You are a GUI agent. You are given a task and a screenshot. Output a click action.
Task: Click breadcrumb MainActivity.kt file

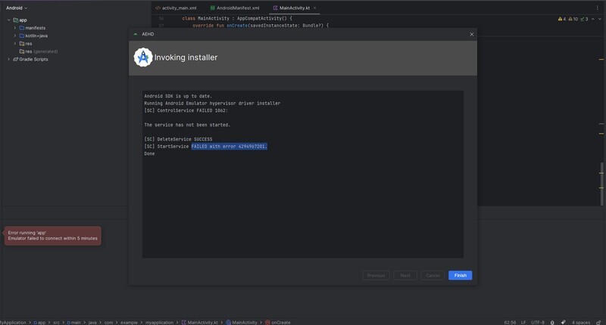pos(200,322)
